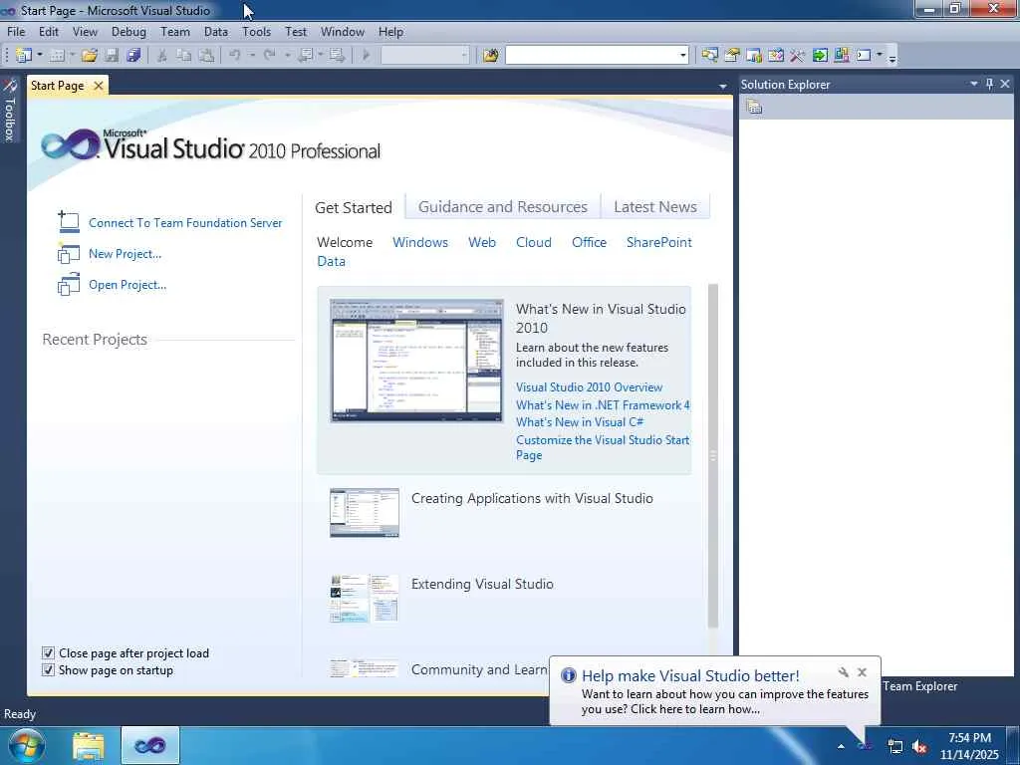Click the What's New in Visual Studio thumbnail
The image size is (1020, 765).
pyautogui.click(x=416, y=361)
